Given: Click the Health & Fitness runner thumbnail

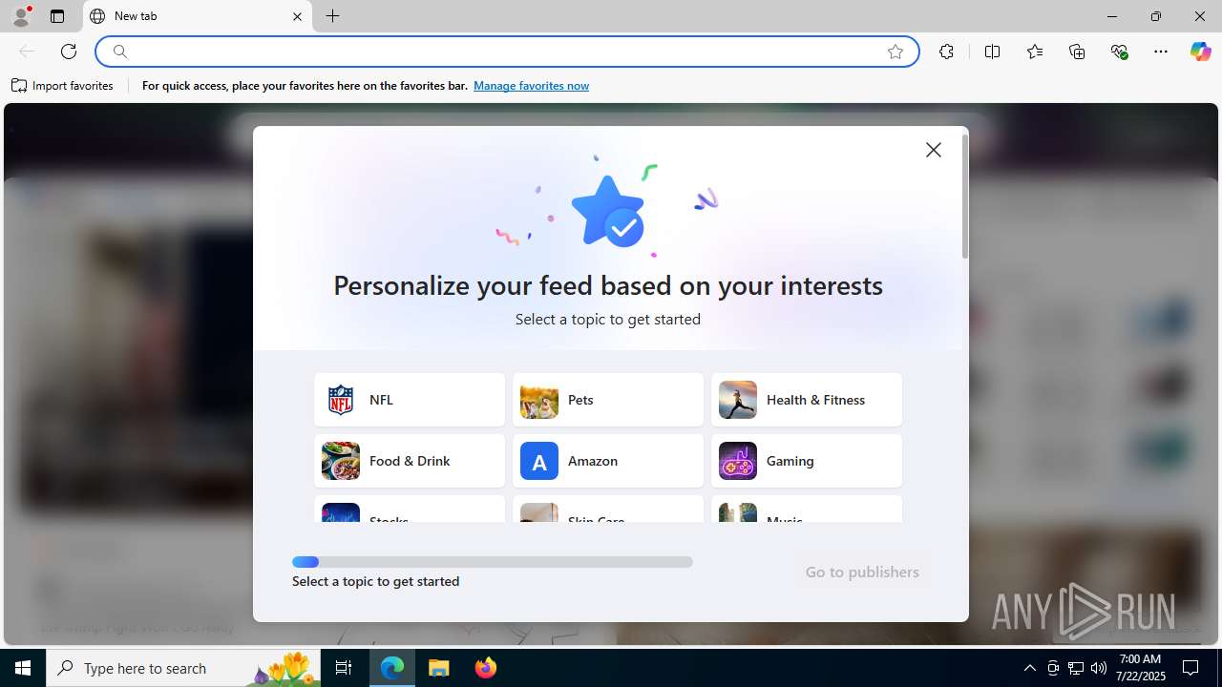Looking at the screenshot, I should pyautogui.click(x=738, y=400).
